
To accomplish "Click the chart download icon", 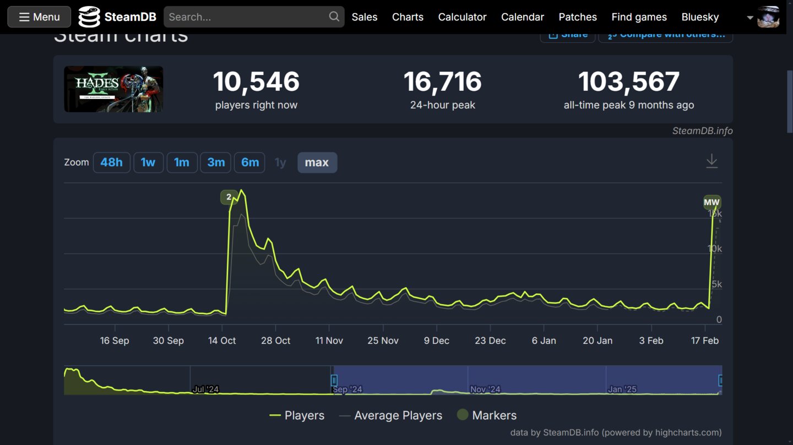I will point(711,161).
